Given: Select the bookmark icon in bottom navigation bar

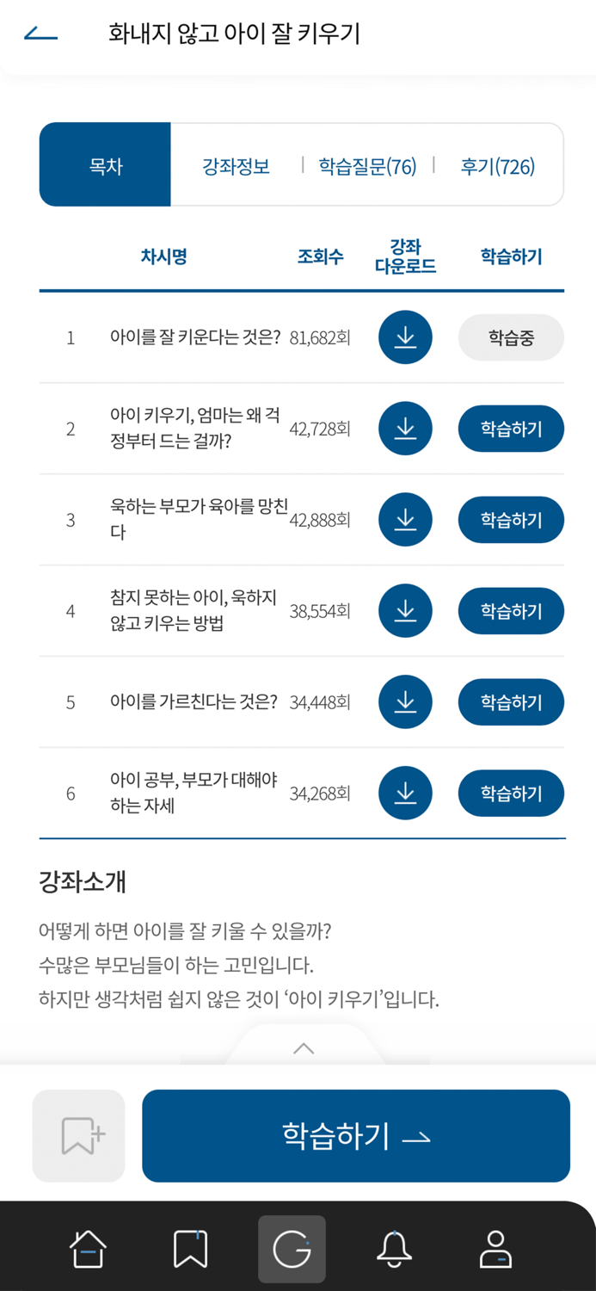Looking at the screenshot, I should click(x=190, y=1249).
